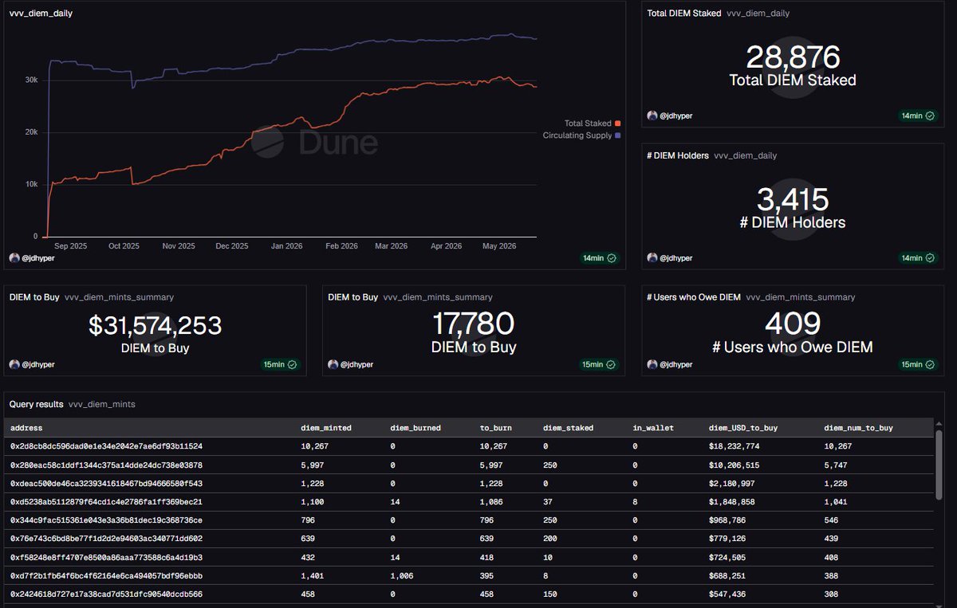This screenshot has width=957, height=608.
Task: Click the 5,747 diem_num_to_buy cell
Action: [835, 465]
